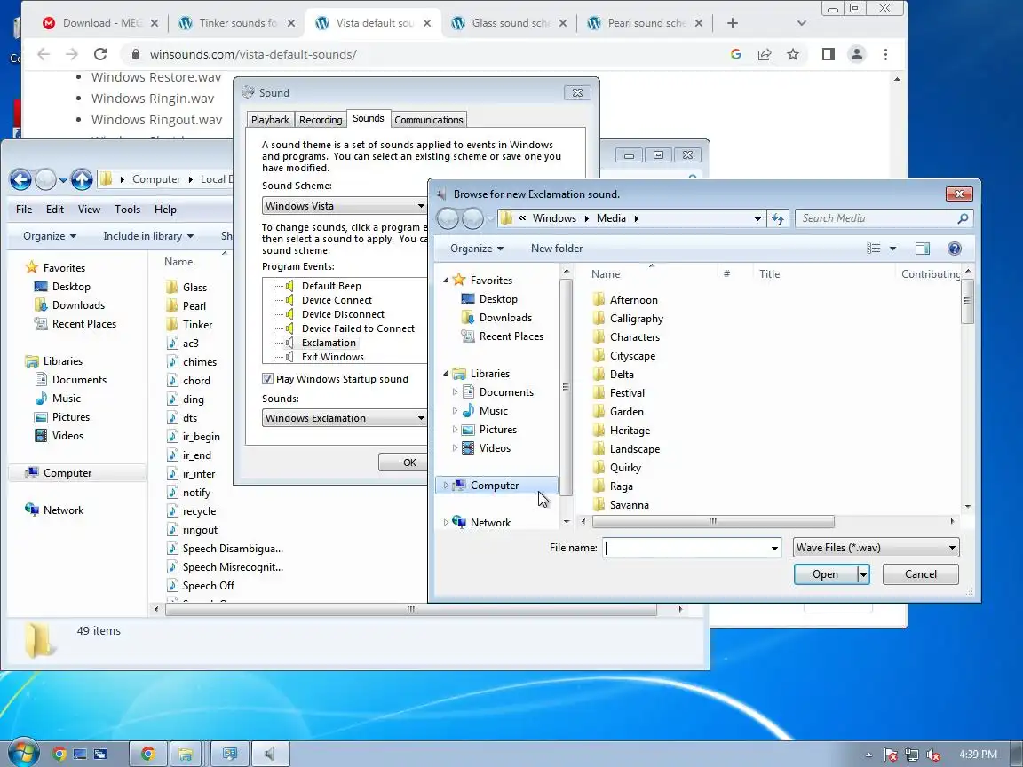
Task: Open a new Chrome tab
Action: [732, 23]
